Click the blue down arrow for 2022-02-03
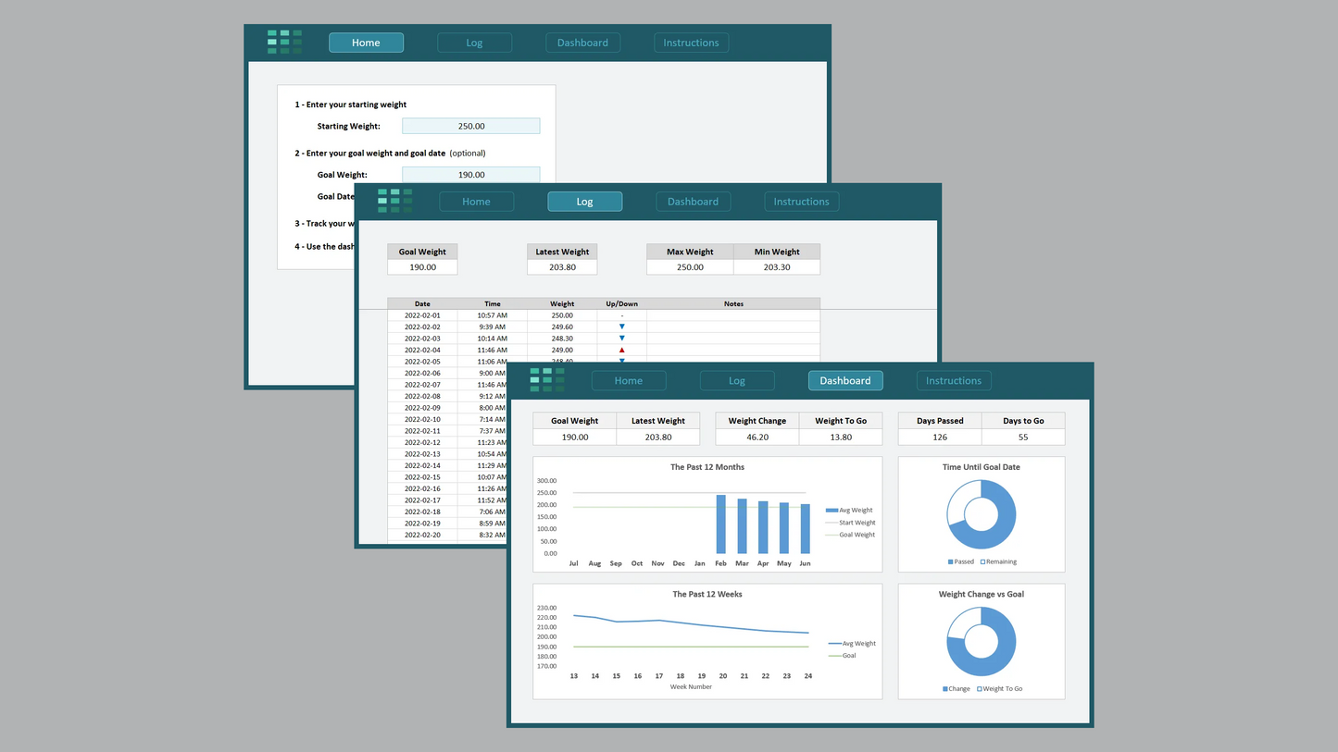Image resolution: width=1338 pixels, height=752 pixels. (x=621, y=339)
